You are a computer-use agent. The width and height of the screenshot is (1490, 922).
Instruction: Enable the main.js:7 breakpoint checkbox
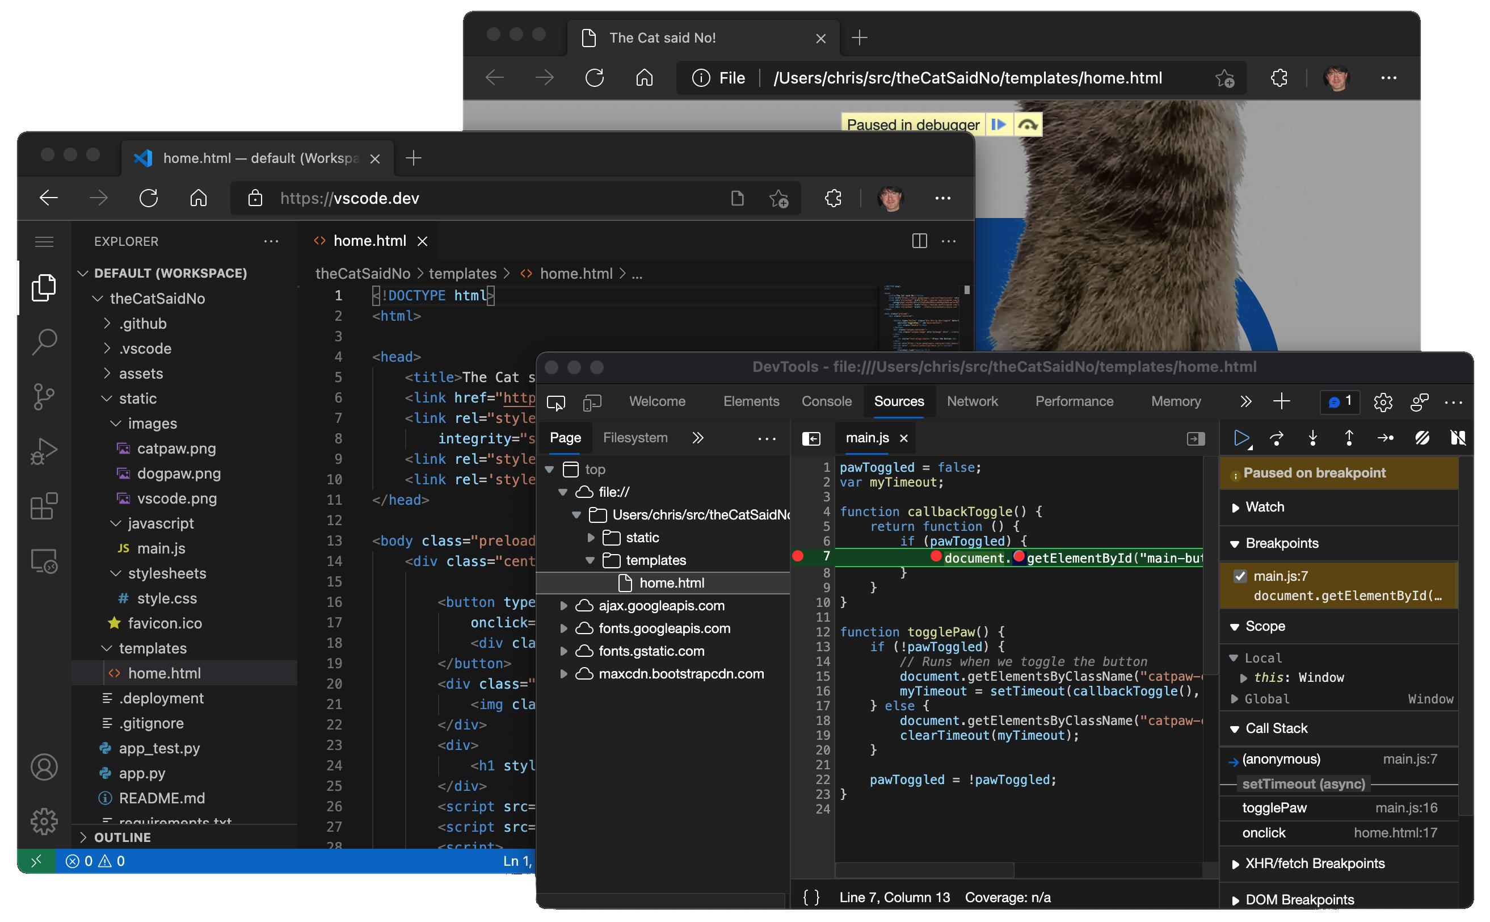click(1239, 576)
